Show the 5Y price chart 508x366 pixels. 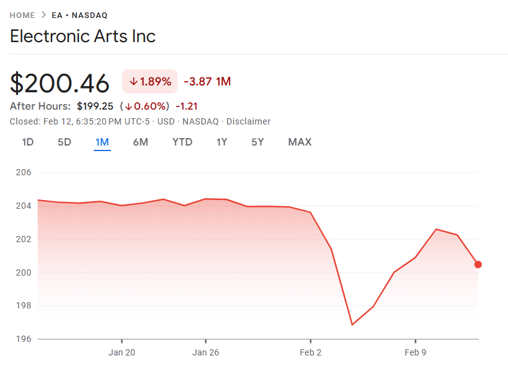(x=257, y=142)
